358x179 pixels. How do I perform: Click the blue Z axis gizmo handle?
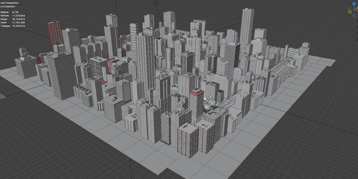point(354,4)
